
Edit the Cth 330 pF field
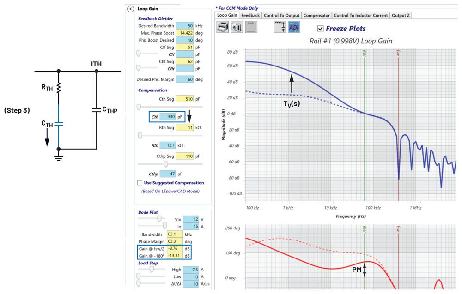[167, 116]
